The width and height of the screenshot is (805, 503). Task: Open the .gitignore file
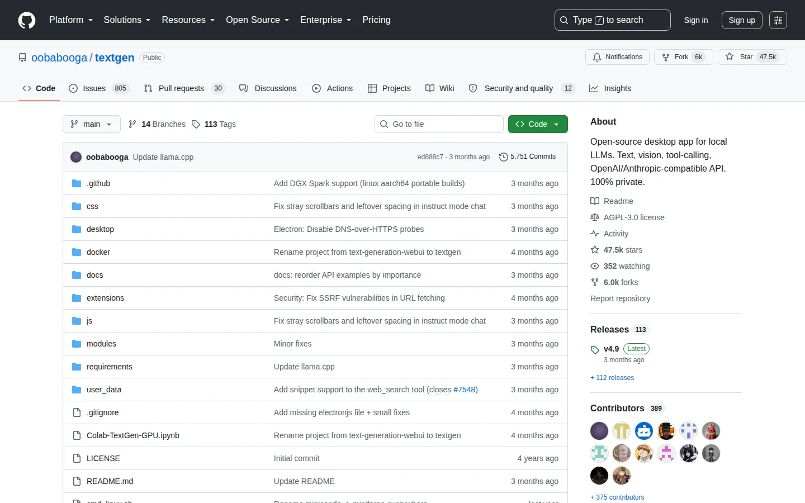coord(102,412)
